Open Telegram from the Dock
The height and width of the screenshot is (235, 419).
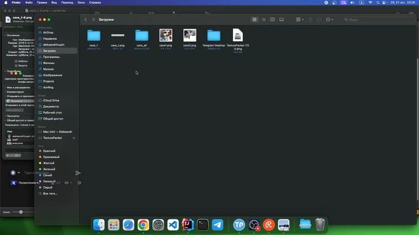(217, 225)
